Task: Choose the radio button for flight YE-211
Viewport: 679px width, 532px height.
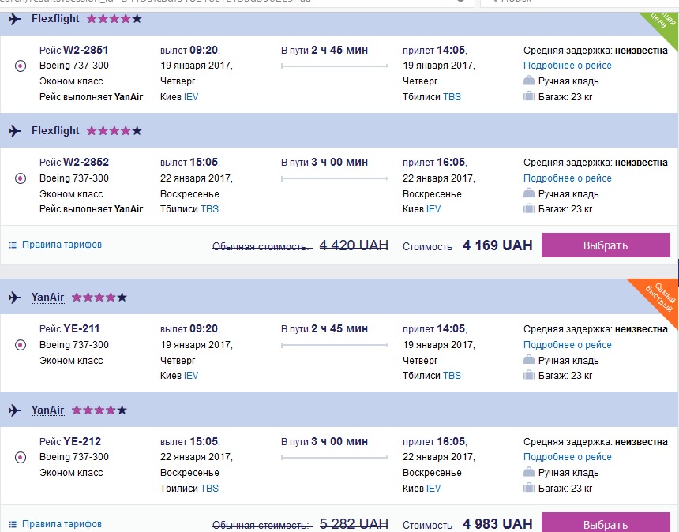Action: pos(21,345)
